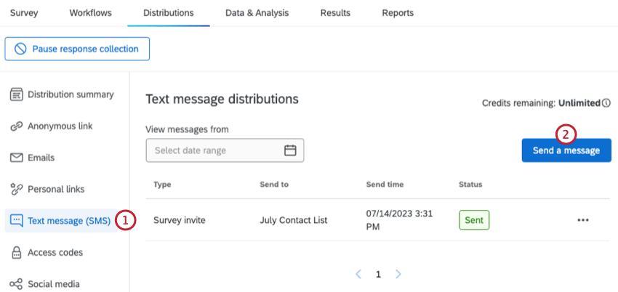
Task: Click the credits remaining info clock icon
Action: pyautogui.click(x=606, y=103)
